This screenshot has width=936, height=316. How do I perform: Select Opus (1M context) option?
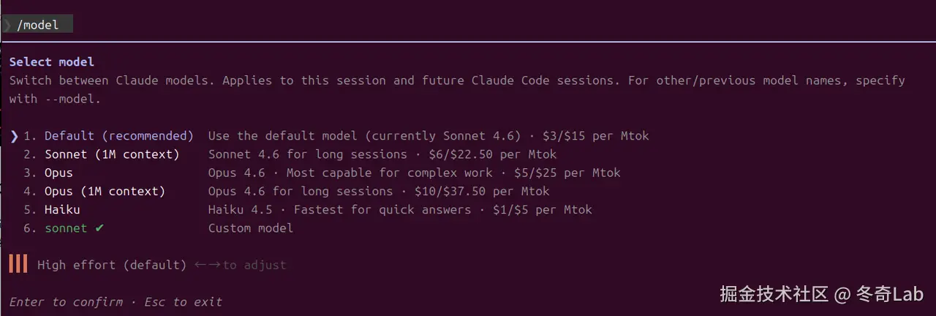click(x=105, y=191)
